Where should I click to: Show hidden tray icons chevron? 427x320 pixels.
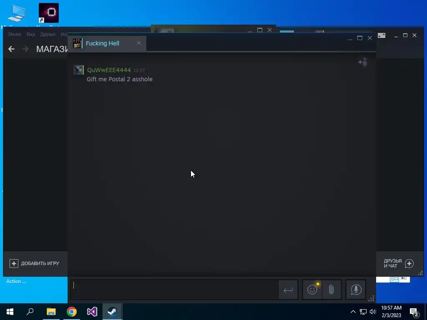pyautogui.click(x=353, y=312)
